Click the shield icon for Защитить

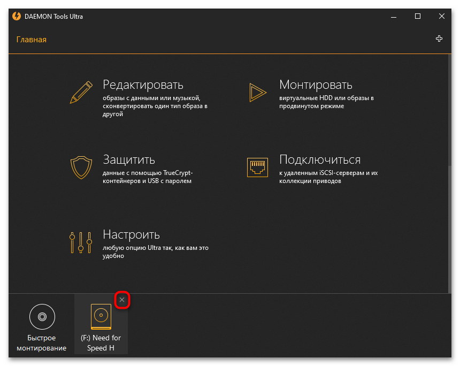(81, 167)
